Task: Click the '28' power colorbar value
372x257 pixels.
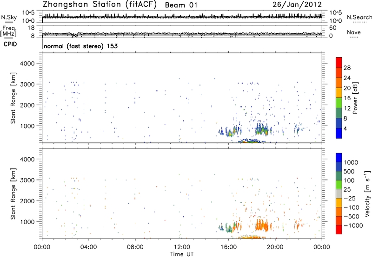Action: 347,68
